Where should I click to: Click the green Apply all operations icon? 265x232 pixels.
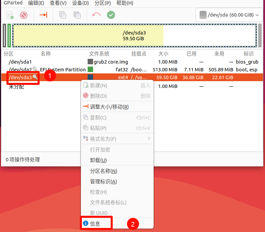(111, 15)
